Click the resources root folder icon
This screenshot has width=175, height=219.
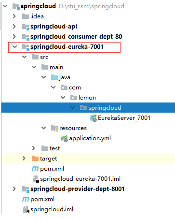[55, 129]
